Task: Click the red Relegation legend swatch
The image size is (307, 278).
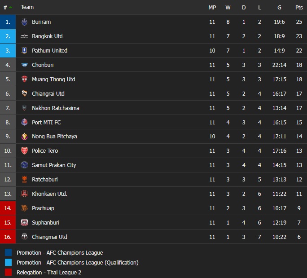Action: click(9, 272)
